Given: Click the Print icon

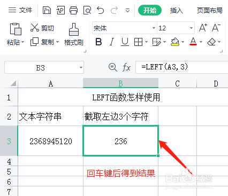Looking at the screenshot, I should coord(73,10).
